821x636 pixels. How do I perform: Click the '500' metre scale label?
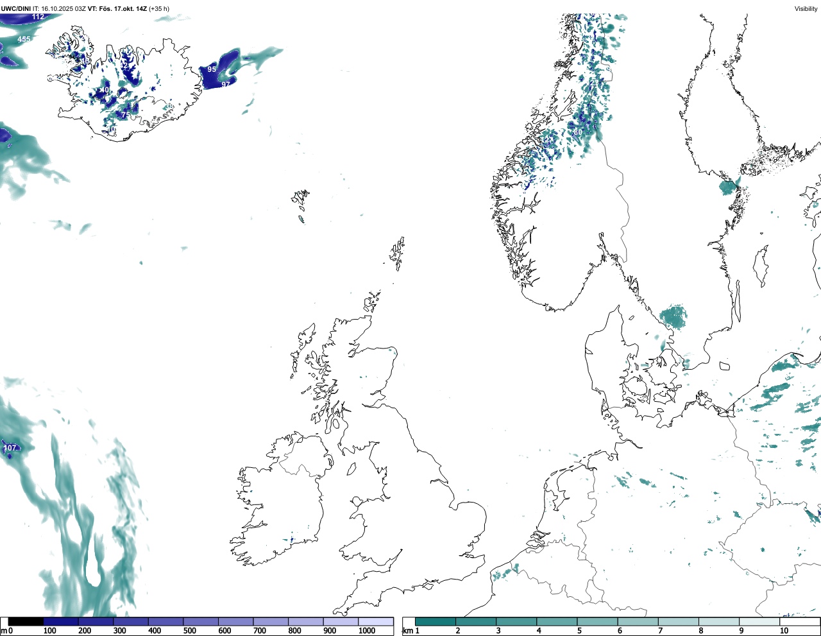189,631
